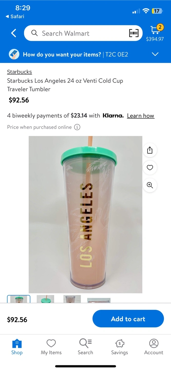Open Klarna 'Learn how' link
This screenshot has width=171, height=371.
pos(141,116)
